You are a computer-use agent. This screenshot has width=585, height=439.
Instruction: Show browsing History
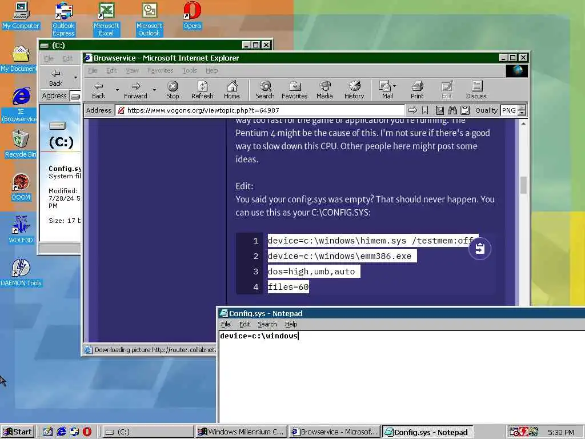(x=354, y=90)
